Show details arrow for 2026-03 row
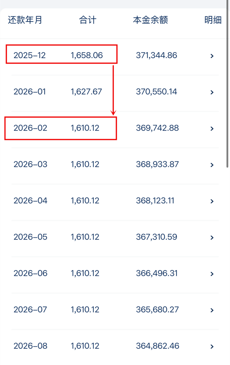 pos(212,165)
